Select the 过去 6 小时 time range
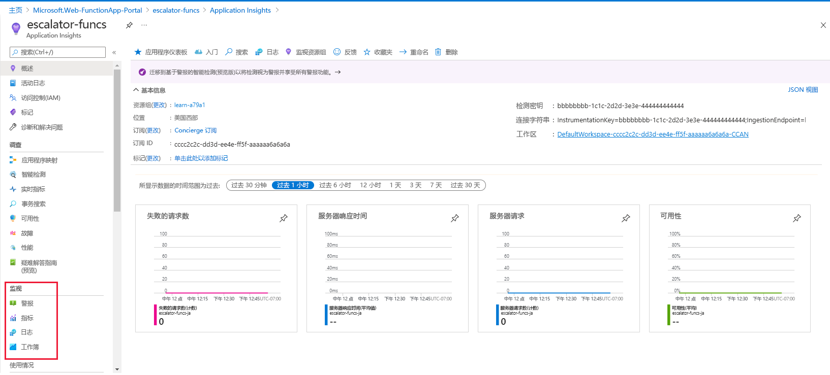This screenshot has height=375, width=830. point(335,185)
